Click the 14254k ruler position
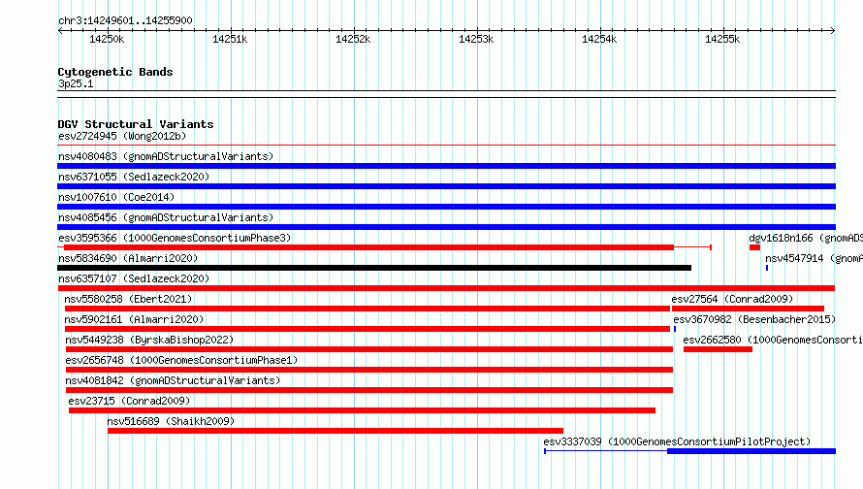Viewport: 863px width, 489px height. point(599,39)
